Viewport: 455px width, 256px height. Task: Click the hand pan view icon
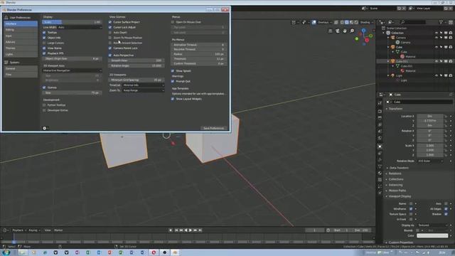[x=345, y=31]
